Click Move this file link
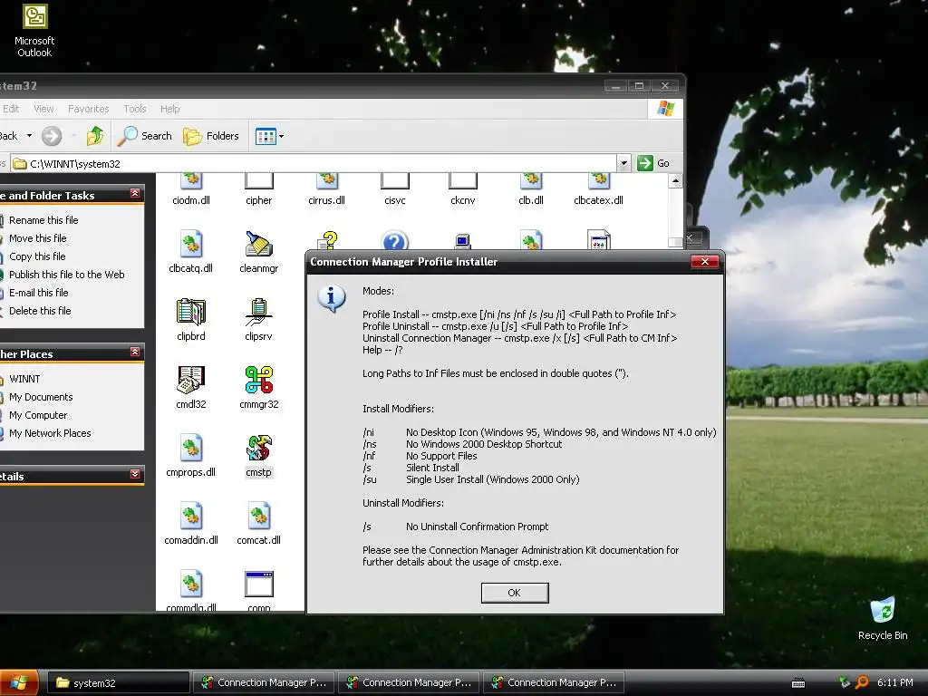Screen dimensions: 928x696 point(38,238)
